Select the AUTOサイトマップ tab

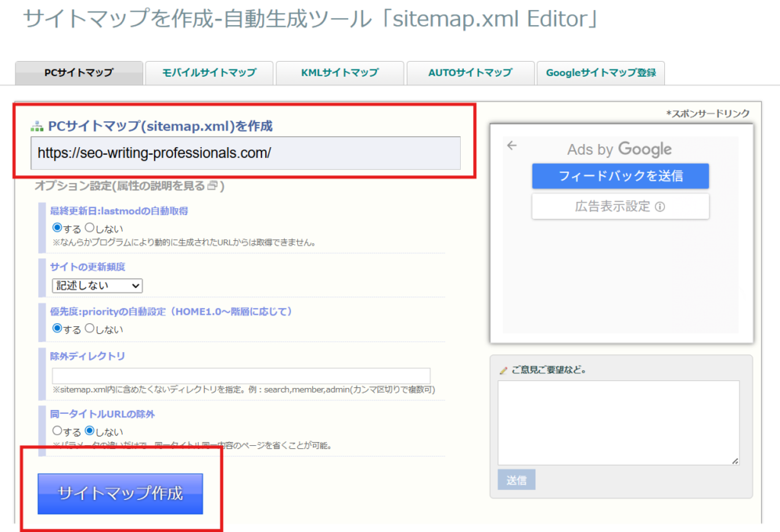pos(470,73)
